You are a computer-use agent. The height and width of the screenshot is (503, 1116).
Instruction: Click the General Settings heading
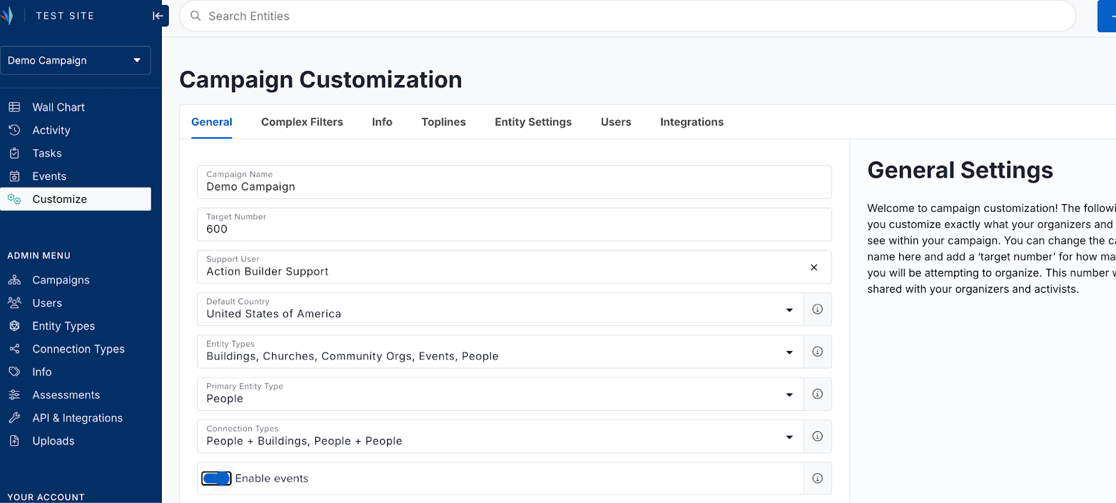pyautogui.click(x=960, y=170)
